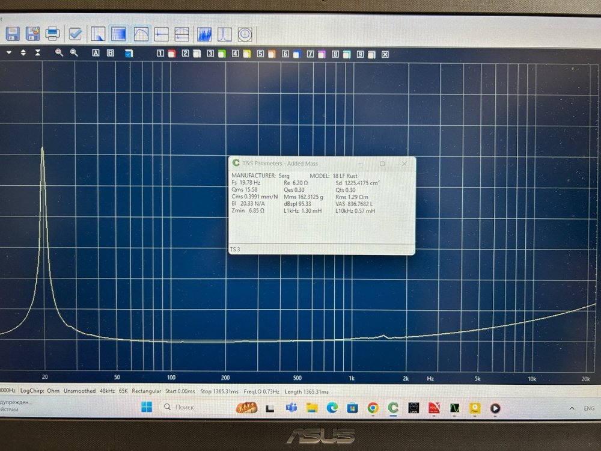Click the checkmark icon in the toolbar
The width and height of the screenshot is (601, 451).
click(x=75, y=34)
